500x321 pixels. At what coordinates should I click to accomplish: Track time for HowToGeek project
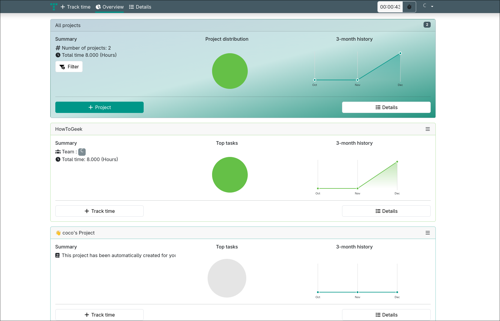(99, 211)
